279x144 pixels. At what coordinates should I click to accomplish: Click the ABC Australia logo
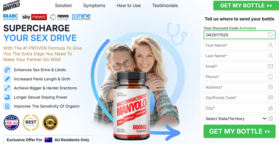(11, 17)
